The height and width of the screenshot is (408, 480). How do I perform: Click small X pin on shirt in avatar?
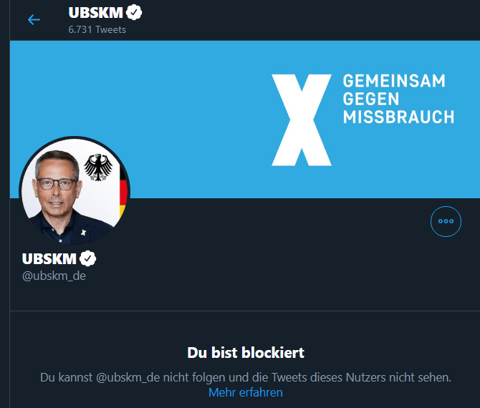[84, 230]
